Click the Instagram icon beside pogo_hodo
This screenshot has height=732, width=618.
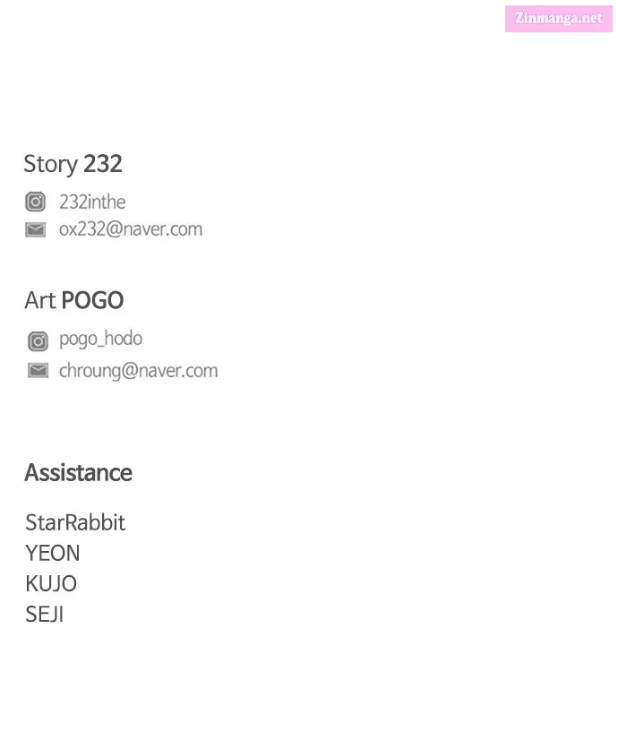pyautogui.click(x=38, y=340)
